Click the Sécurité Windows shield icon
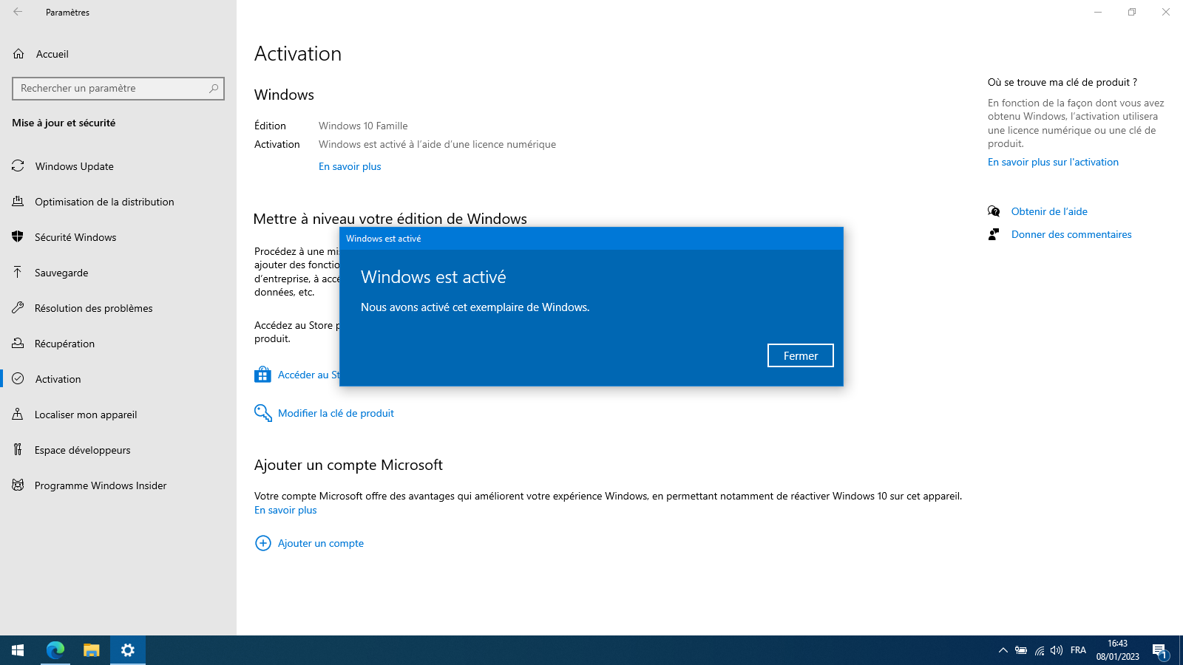The height and width of the screenshot is (665, 1183). click(x=18, y=237)
